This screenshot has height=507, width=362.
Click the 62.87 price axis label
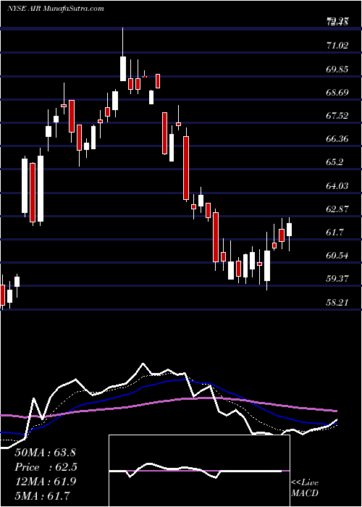click(x=337, y=209)
